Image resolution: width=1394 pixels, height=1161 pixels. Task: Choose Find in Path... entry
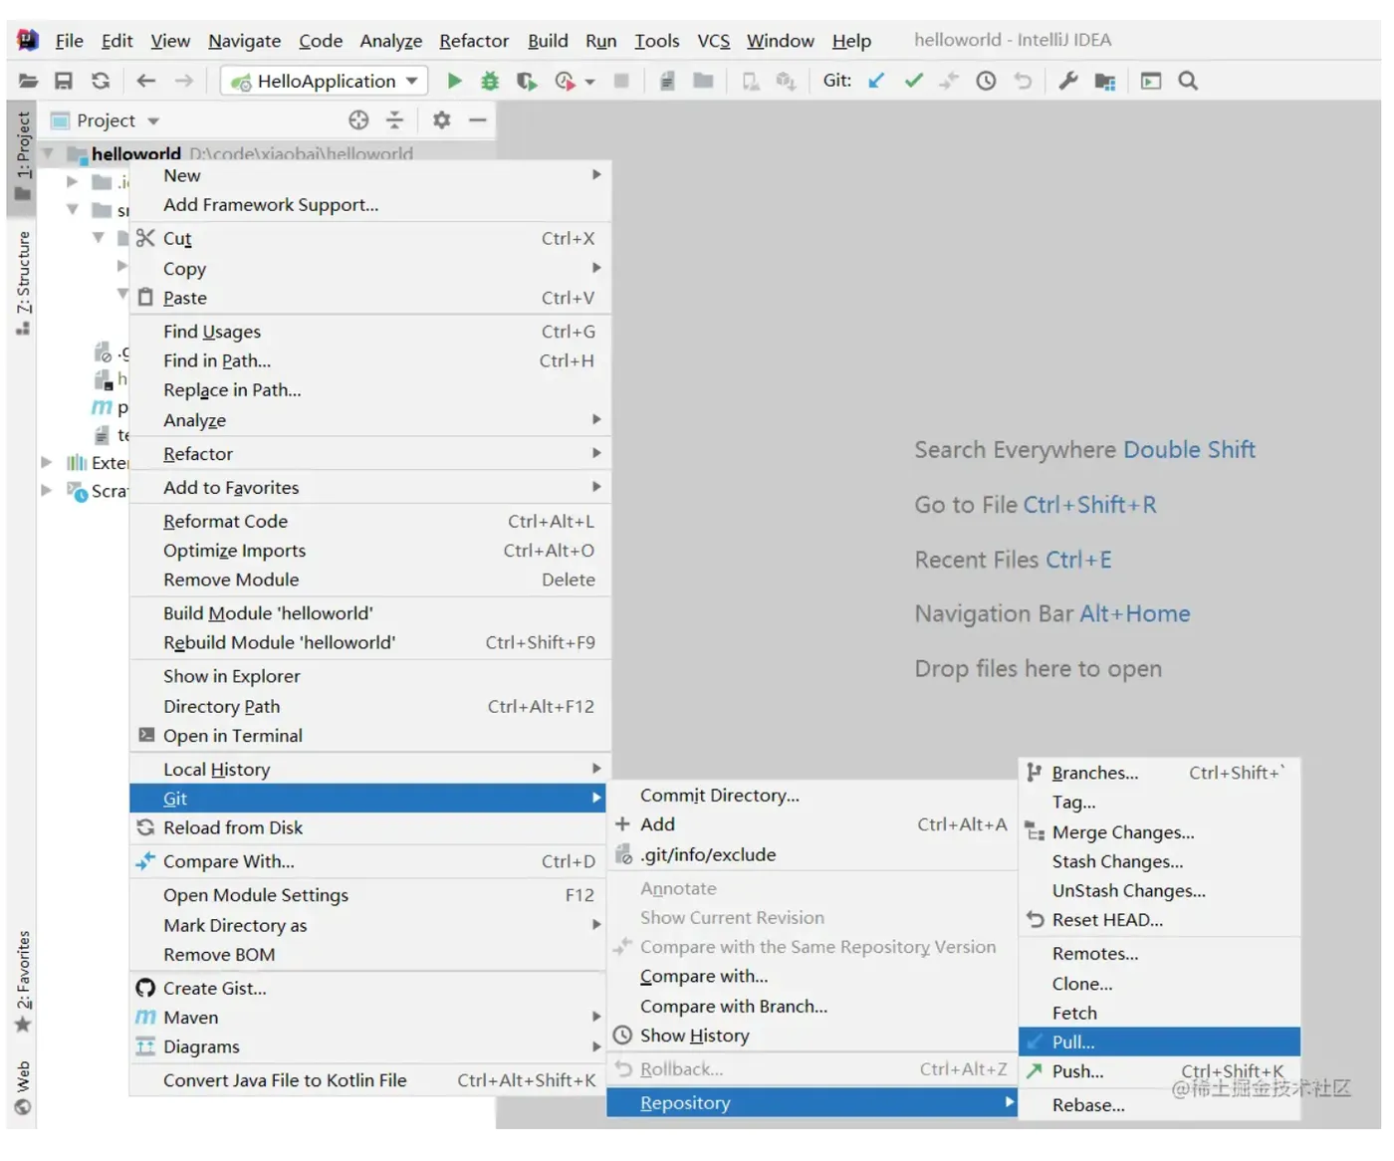coord(370,360)
